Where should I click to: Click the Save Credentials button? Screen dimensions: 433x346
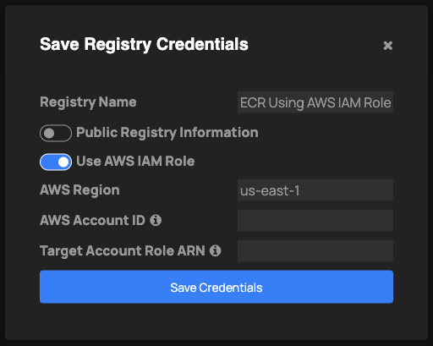(216, 287)
